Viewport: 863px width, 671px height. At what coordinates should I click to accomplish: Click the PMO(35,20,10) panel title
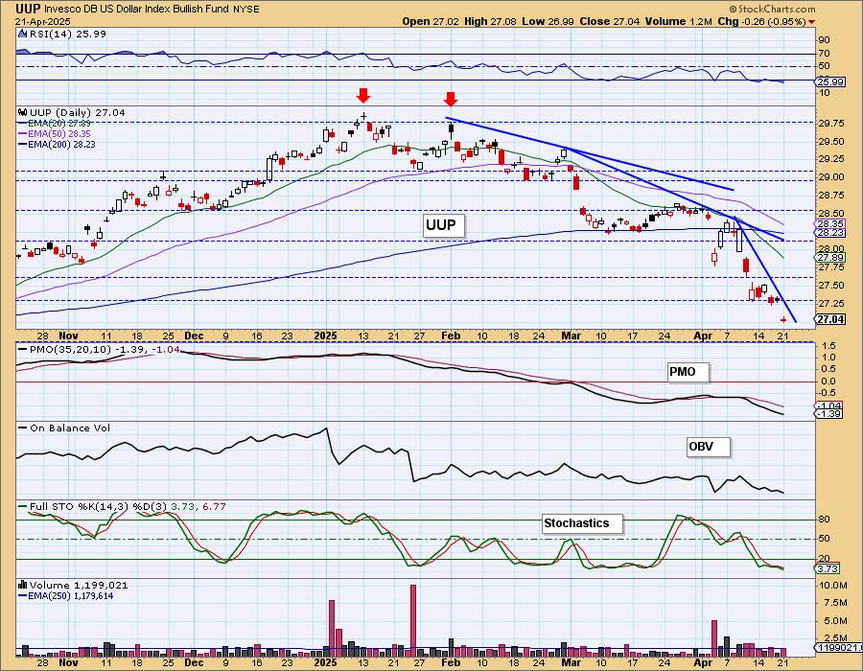pos(70,349)
